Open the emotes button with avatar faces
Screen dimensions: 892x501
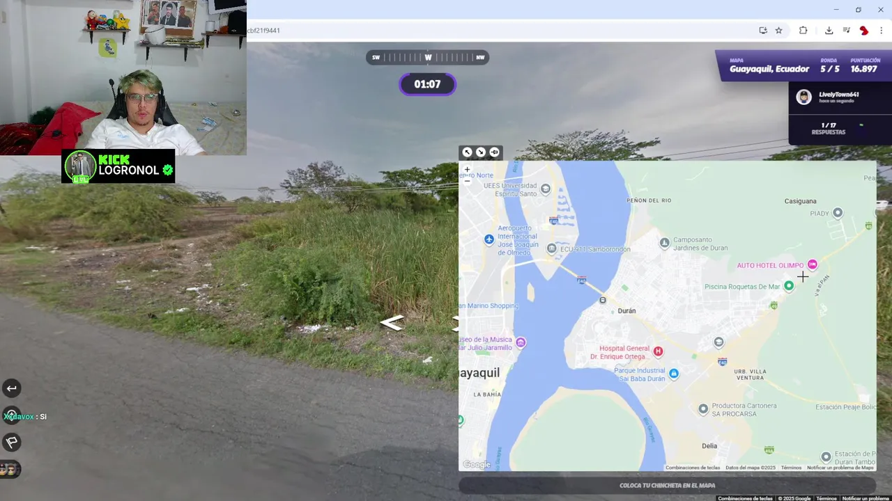click(10, 469)
